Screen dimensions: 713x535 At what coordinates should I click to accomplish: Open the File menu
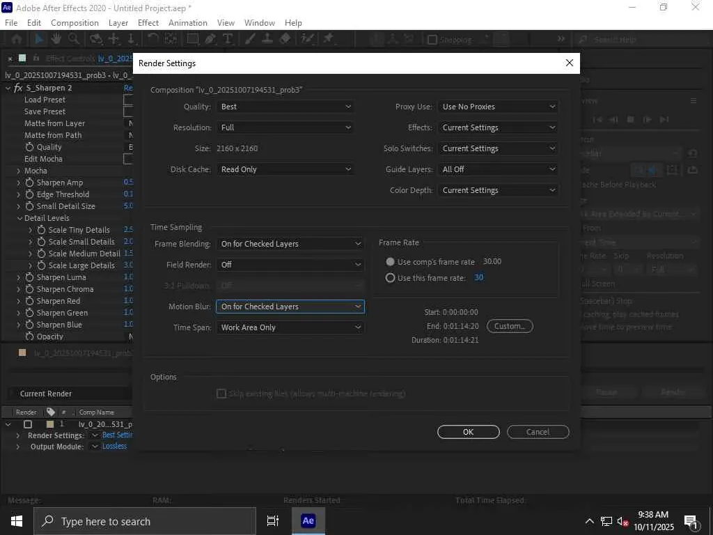click(11, 23)
